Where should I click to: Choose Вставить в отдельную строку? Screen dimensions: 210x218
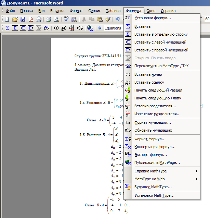[162, 34]
